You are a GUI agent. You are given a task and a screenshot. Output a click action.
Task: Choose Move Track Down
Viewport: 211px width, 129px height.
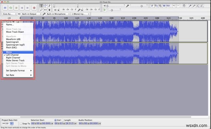pos(18,32)
